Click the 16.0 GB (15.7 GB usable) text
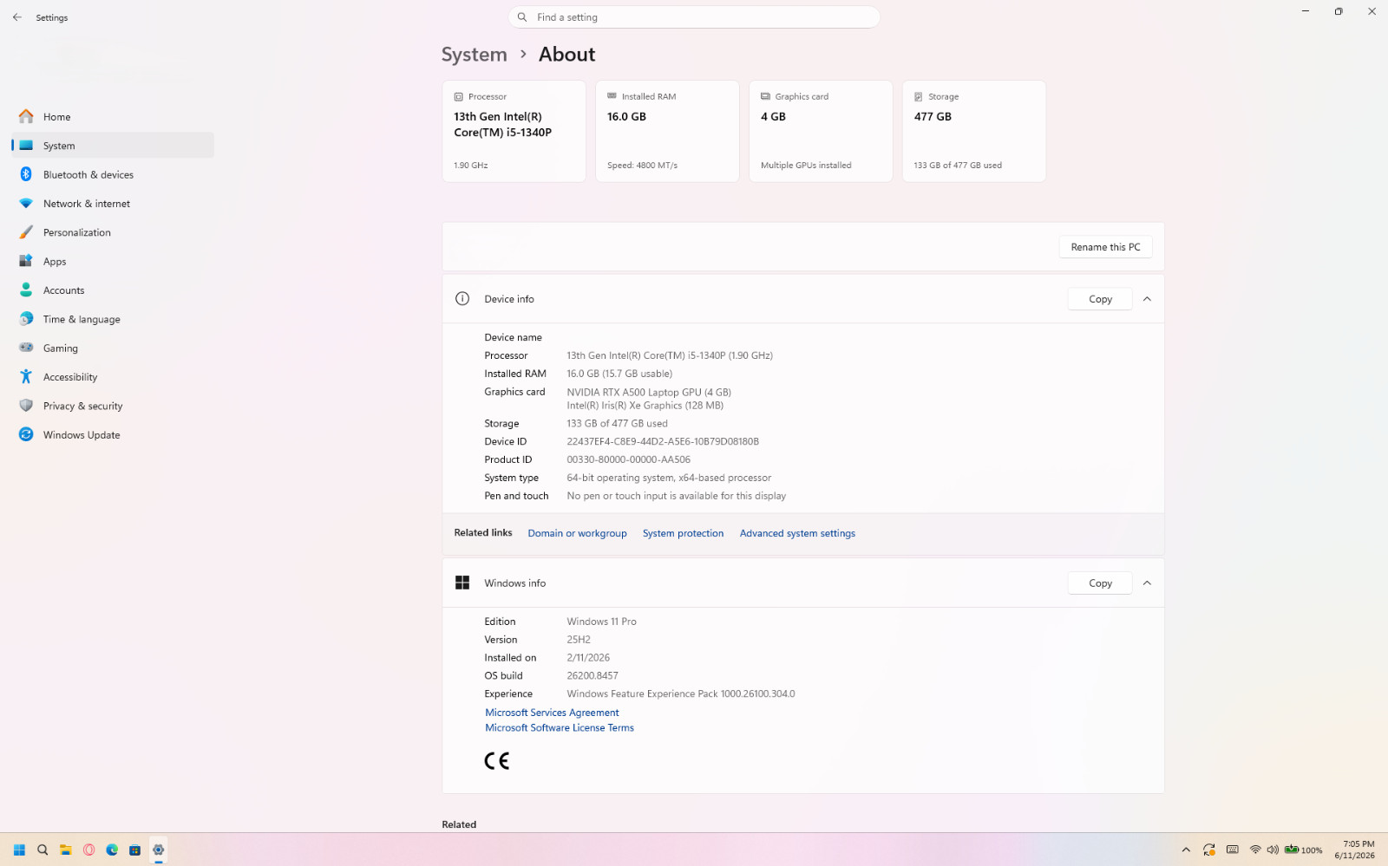This screenshot has height=866, width=1388. 619,374
